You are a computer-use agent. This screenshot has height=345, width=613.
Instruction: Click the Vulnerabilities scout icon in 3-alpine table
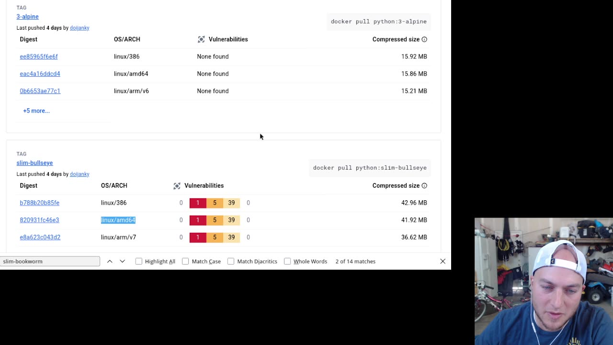click(x=201, y=39)
